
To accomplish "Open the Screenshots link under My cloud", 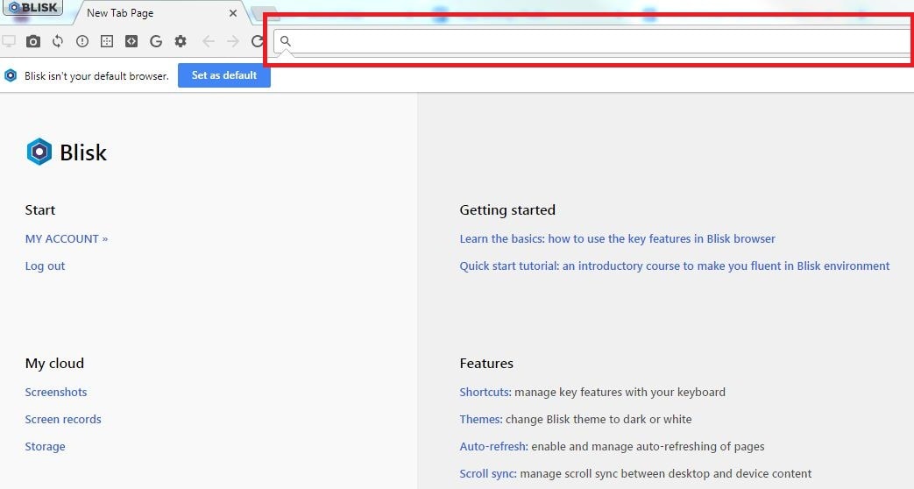I will click(56, 392).
